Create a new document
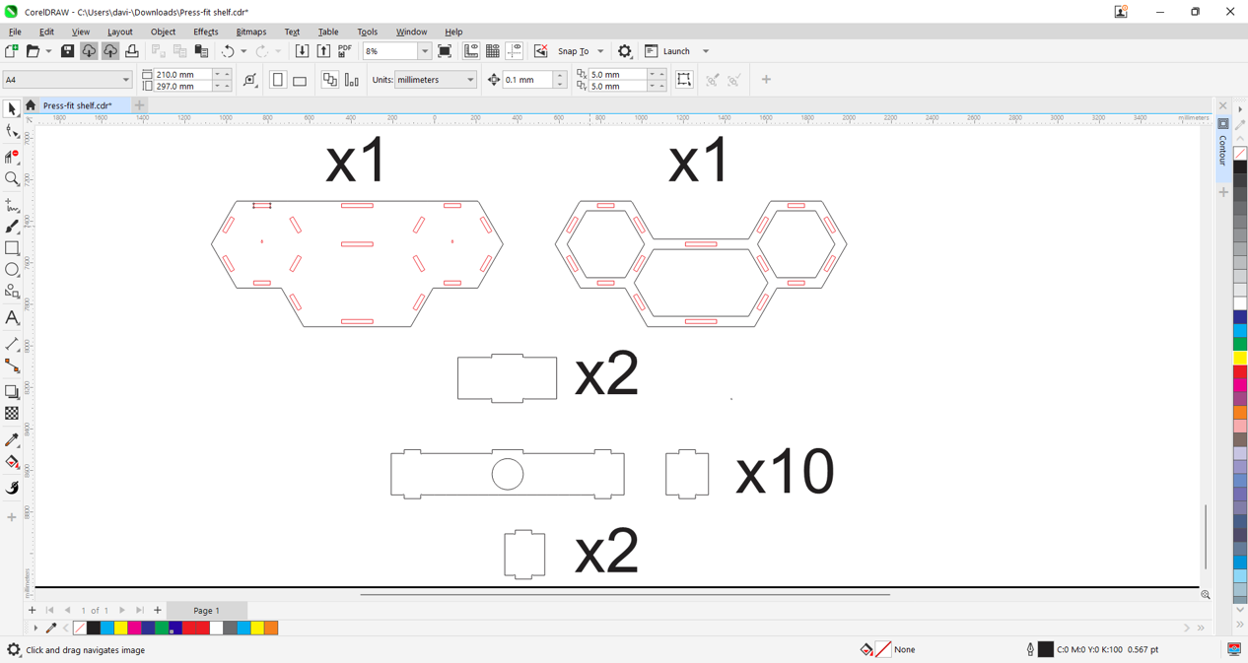The width and height of the screenshot is (1248, 663). (x=12, y=51)
